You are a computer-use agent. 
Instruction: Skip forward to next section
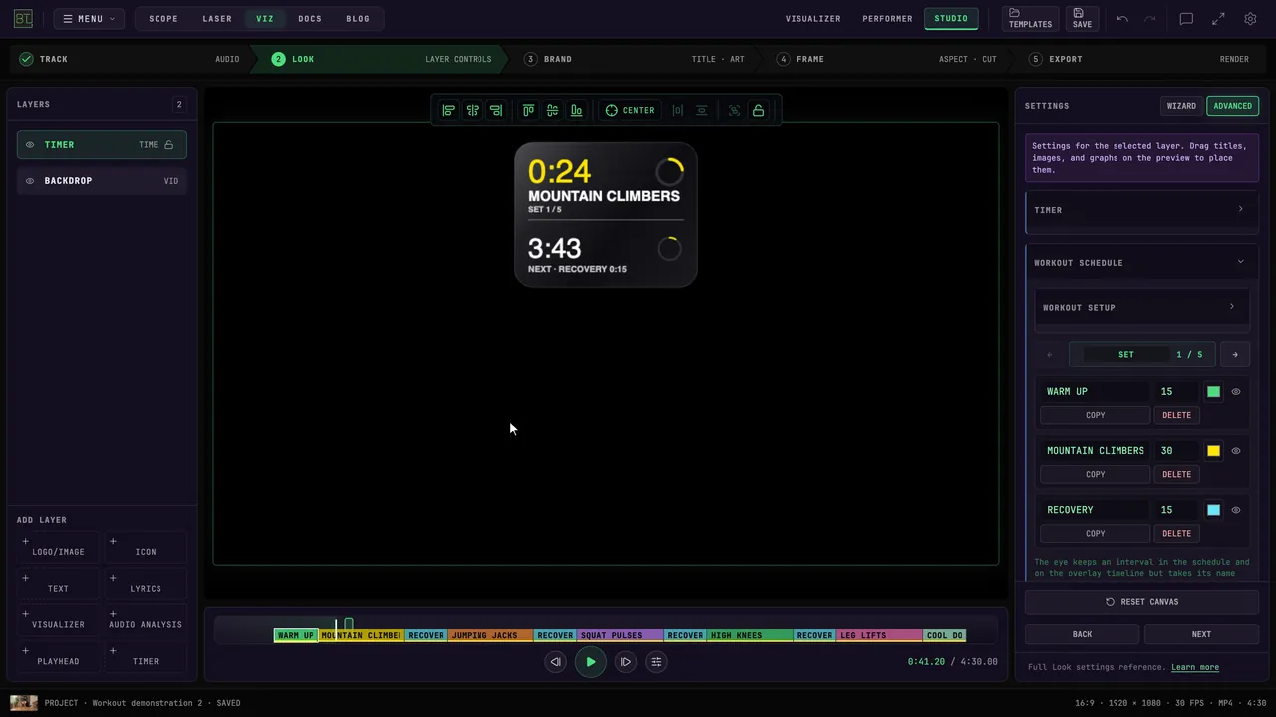(x=626, y=662)
